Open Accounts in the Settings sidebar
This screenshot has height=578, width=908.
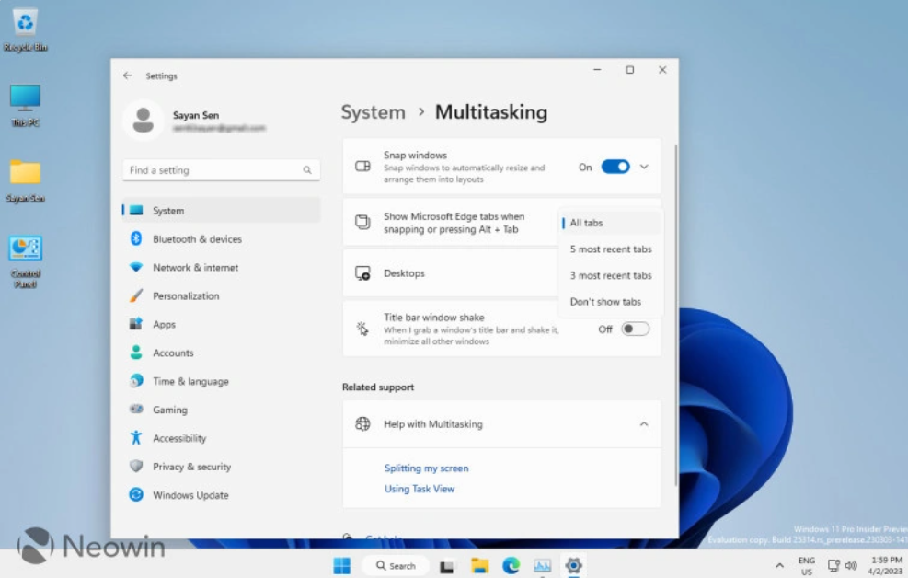click(x=221, y=353)
